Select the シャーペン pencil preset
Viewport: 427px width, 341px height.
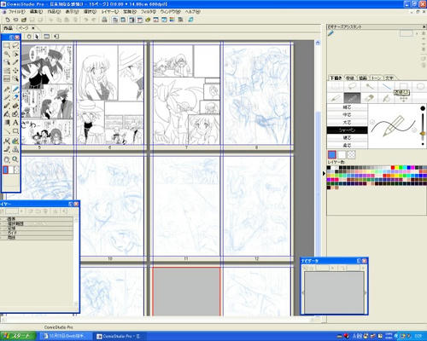click(347, 130)
